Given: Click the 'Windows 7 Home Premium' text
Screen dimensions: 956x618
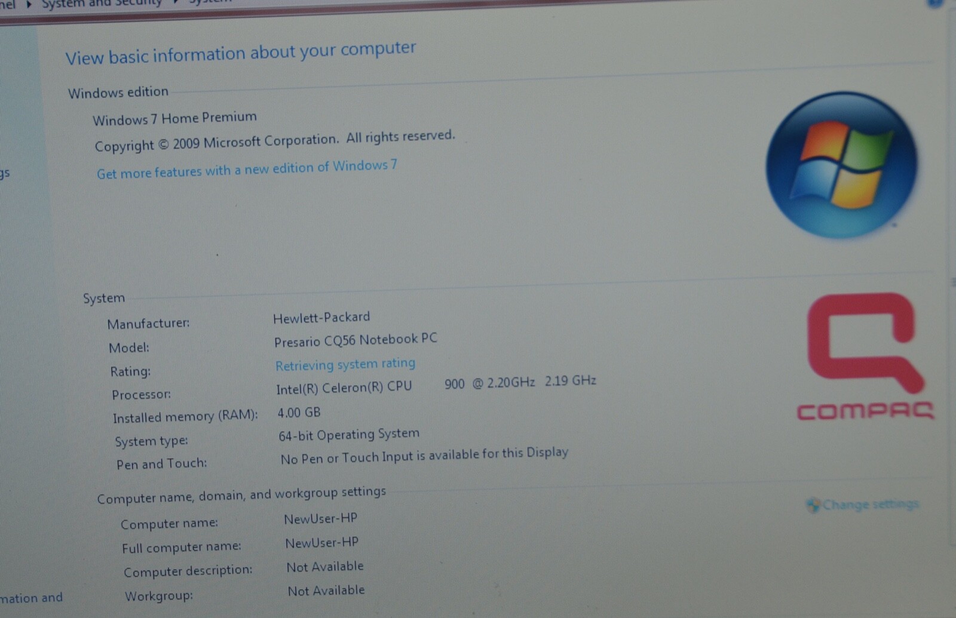Looking at the screenshot, I should [174, 118].
